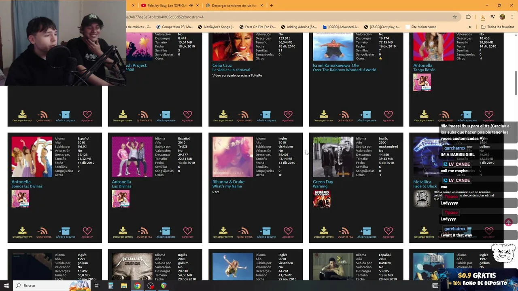Viewport: 518px width, 291px height.
Task: Remove Israel Kamakawiwo'Ole from RSS
Action: pos(345,116)
